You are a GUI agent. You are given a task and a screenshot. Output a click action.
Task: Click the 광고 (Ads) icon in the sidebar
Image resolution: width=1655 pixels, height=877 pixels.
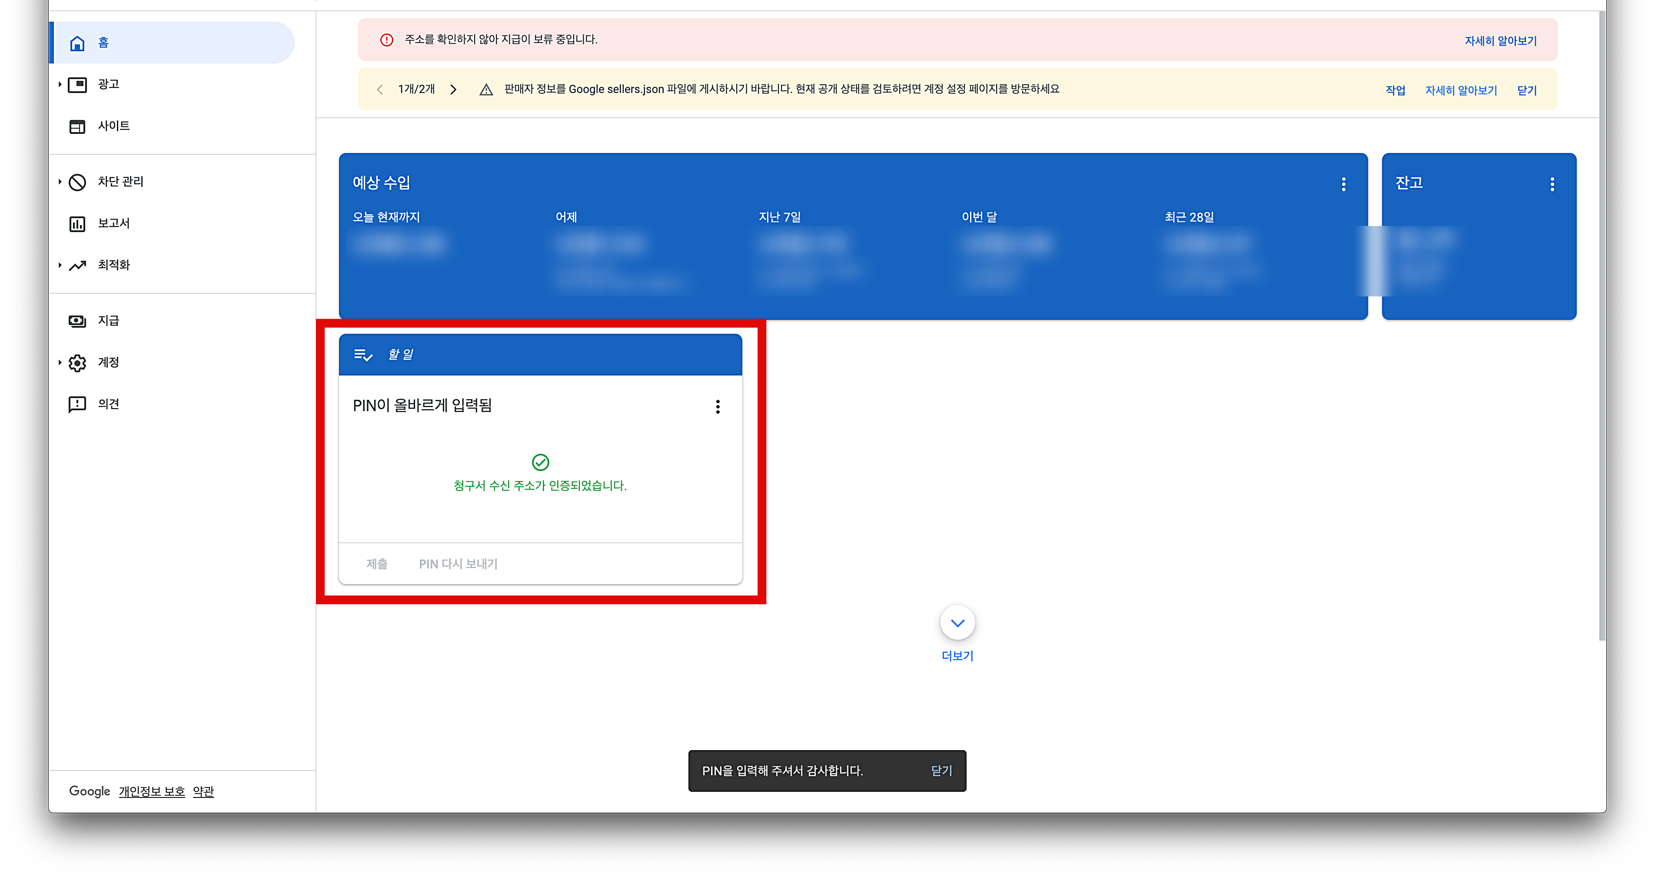77,85
